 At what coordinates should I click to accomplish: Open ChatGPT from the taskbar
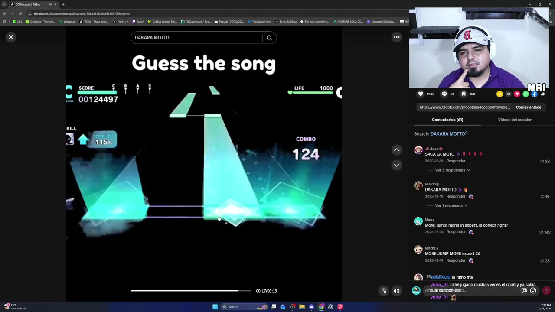pos(330,307)
